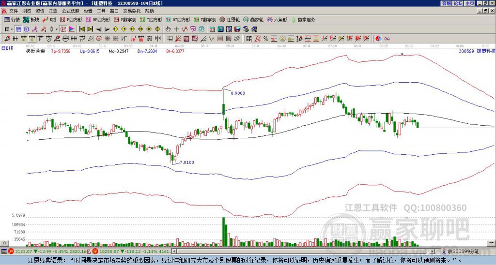Viewport: 496px width, 265px height.
Task: Open the 交易委托 menu
Action: pyautogui.click(x=132, y=11)
